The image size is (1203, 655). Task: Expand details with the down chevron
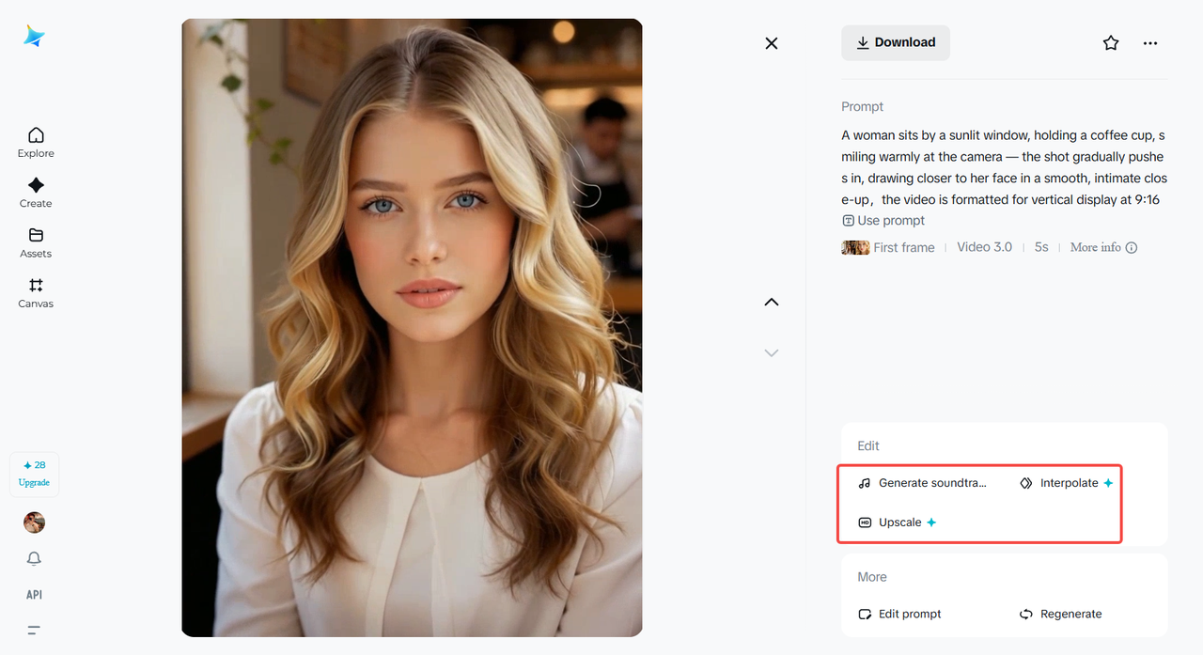(771, 352)
